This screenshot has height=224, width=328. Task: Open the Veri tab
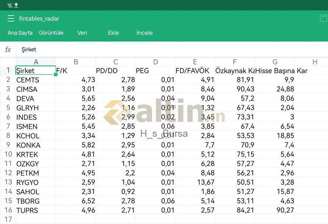point(82,33)
